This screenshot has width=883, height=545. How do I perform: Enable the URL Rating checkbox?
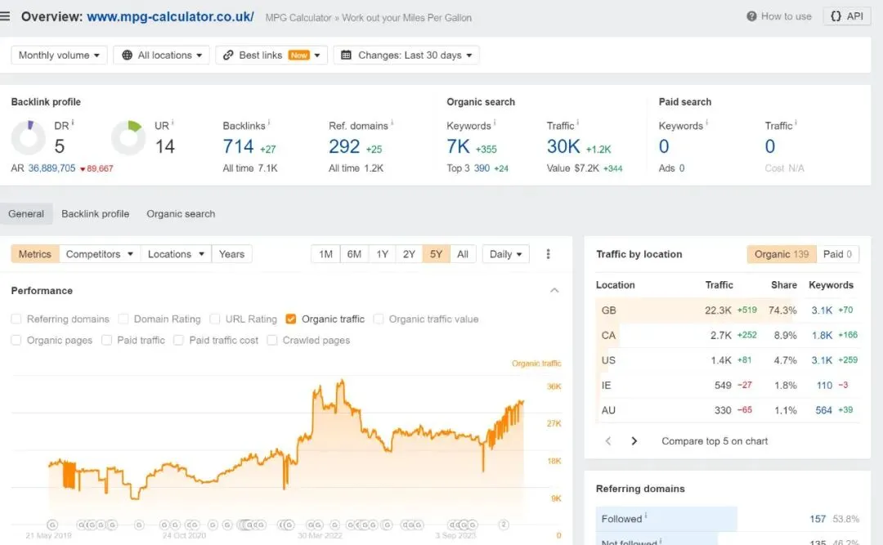(214, 319)
